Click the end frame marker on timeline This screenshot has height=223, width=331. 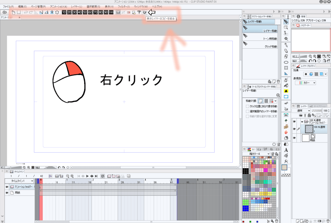(x=178, y=181)
